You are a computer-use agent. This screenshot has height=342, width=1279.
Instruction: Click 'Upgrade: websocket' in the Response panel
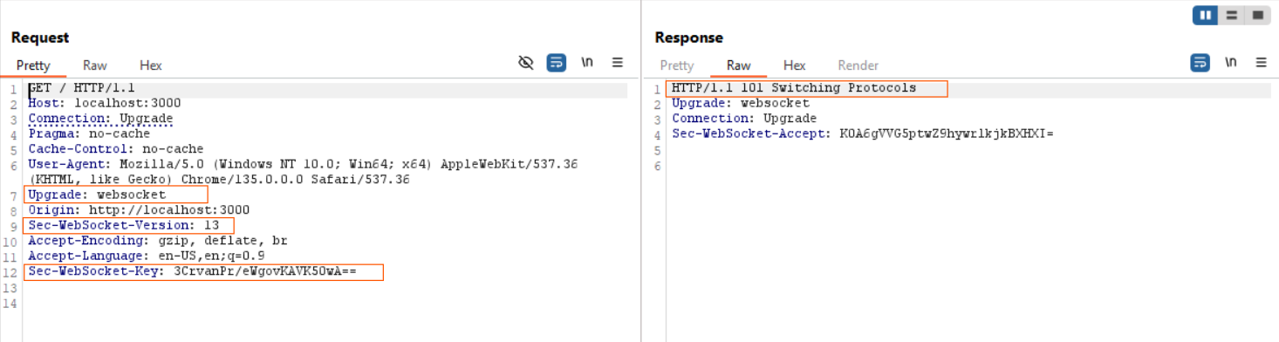741,103
